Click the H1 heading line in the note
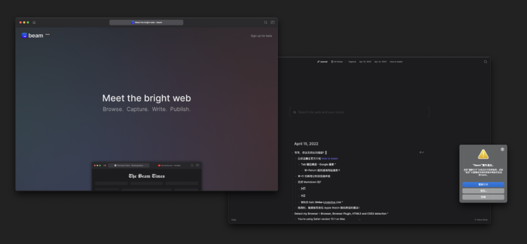The height and width of the screenshot is (244, 527). pyautogui.click(x=303, y=189)
